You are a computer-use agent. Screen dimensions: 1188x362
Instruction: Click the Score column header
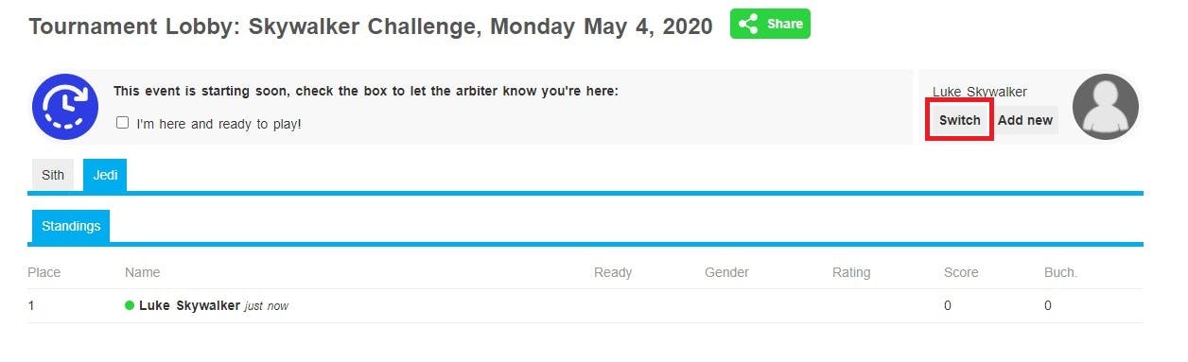(x=961, y=272)
